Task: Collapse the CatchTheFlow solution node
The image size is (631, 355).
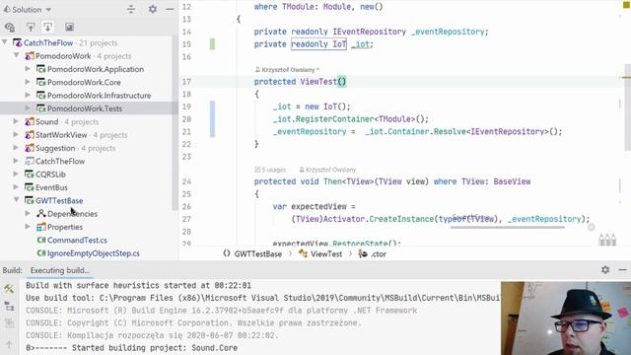Action: pyautogui.click(x=5, y=42)
